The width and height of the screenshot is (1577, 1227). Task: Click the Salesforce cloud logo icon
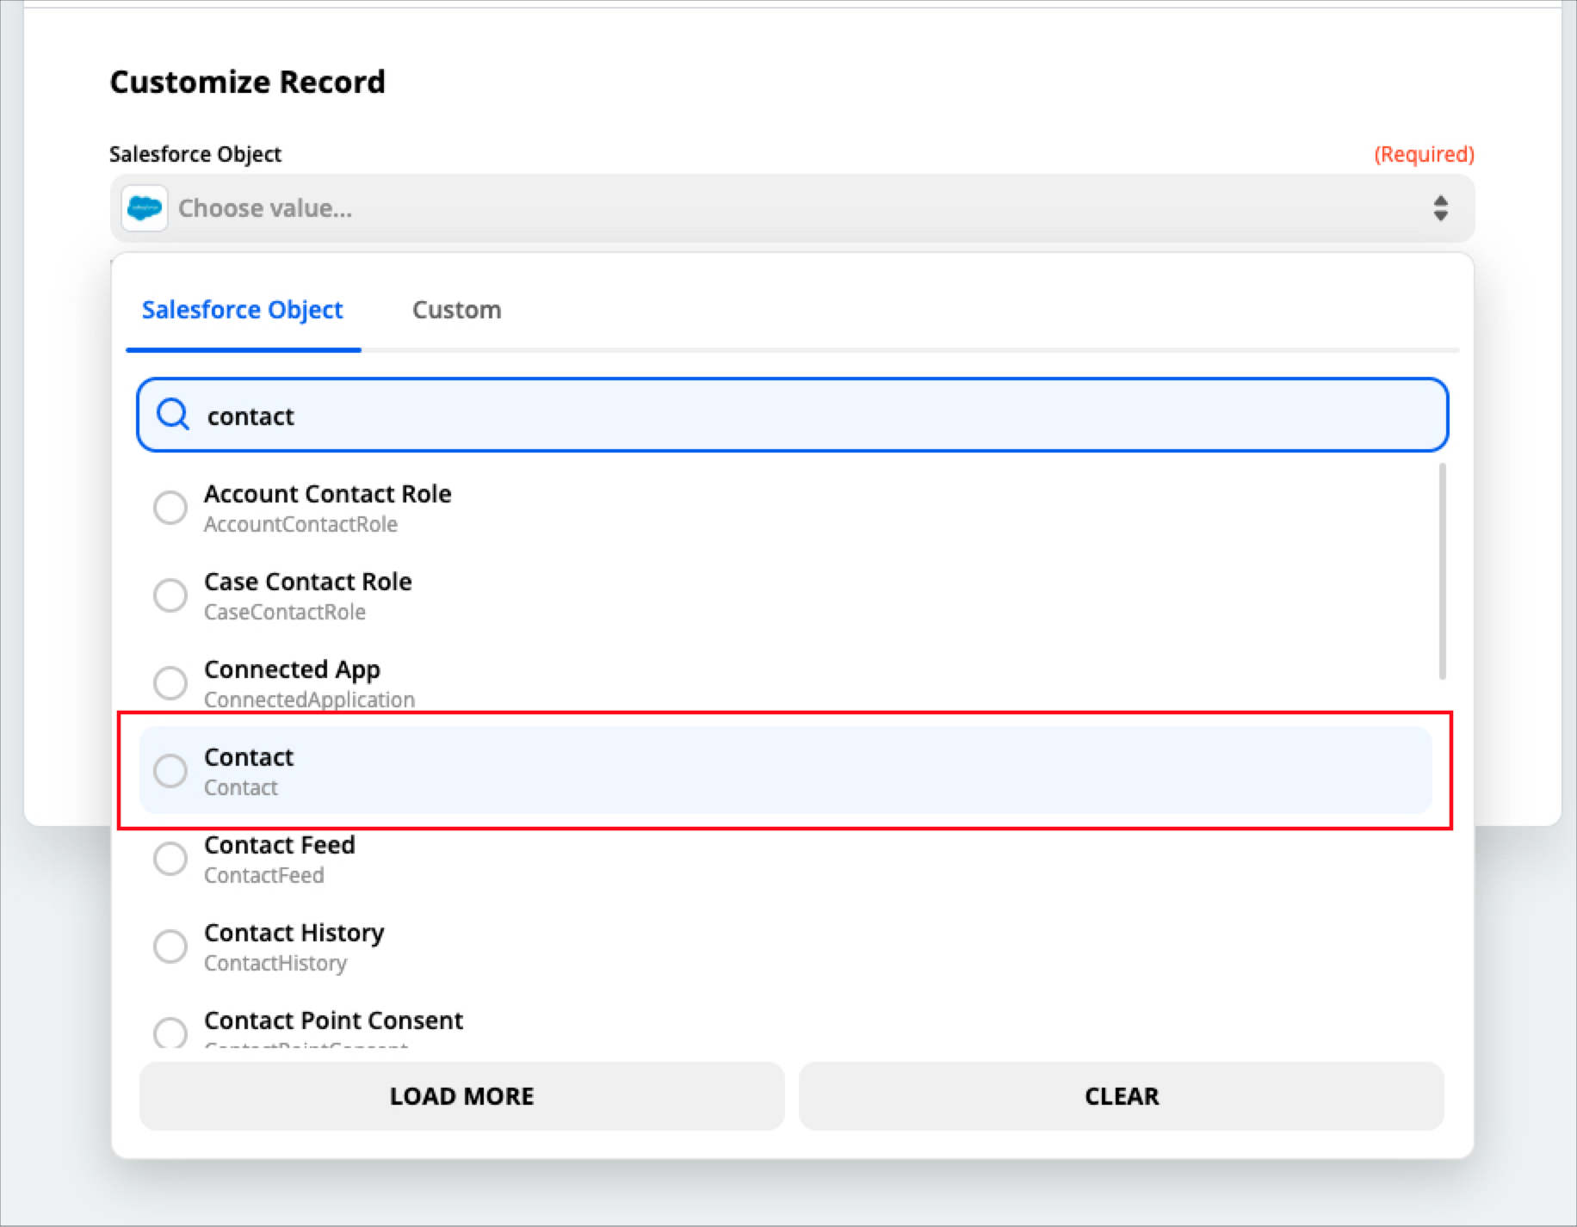145,208
